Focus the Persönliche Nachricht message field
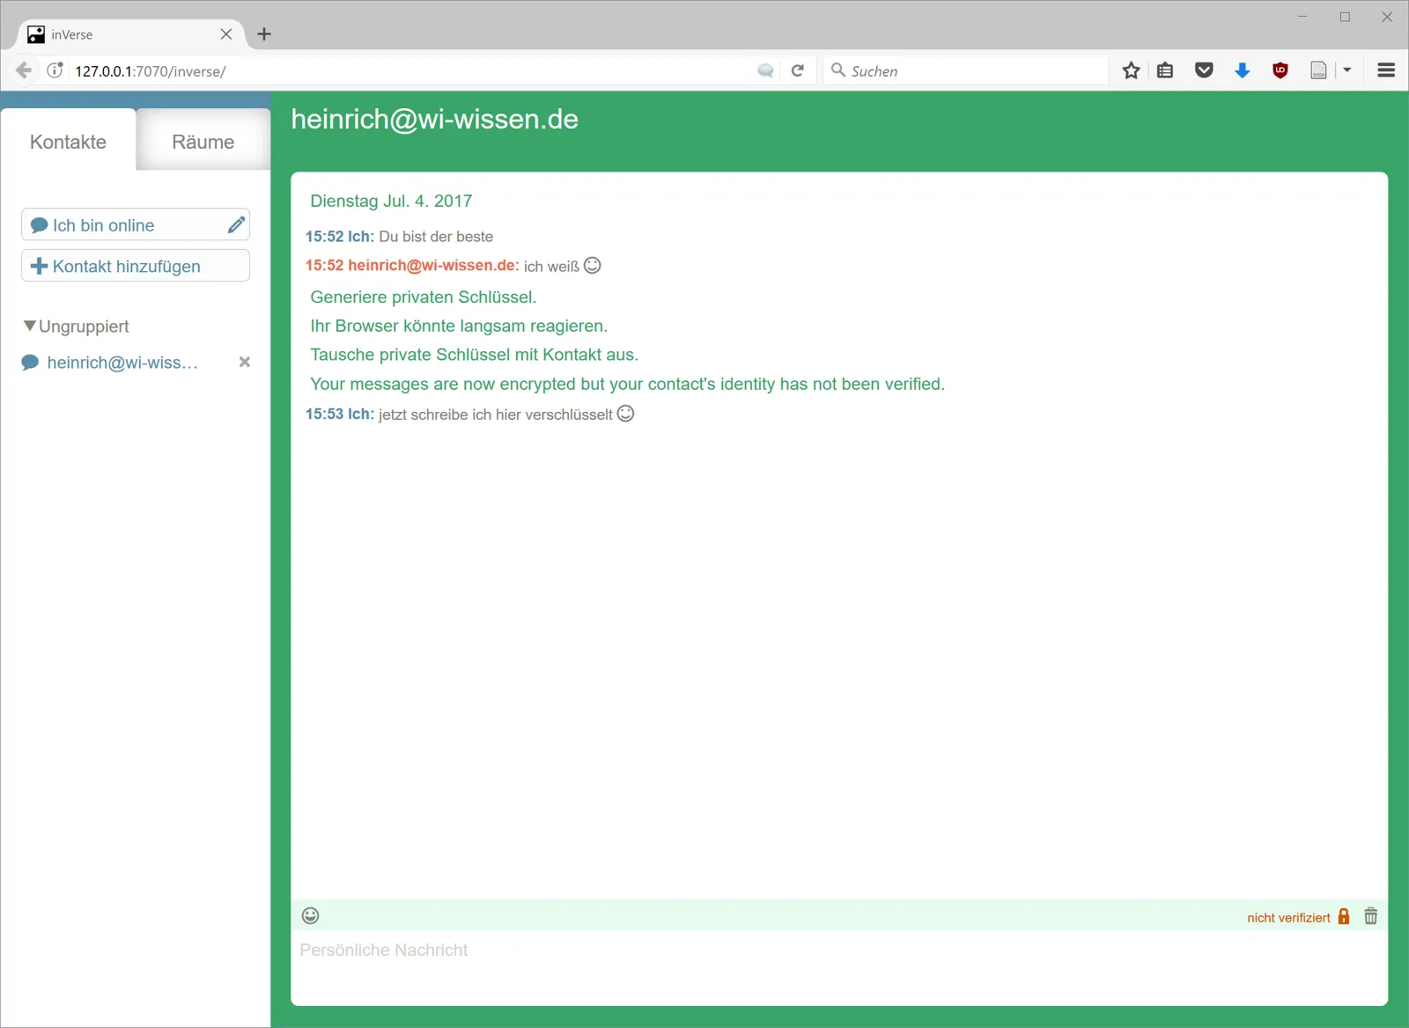Viewport: 1409px width, 1028px height. (839, 966)
